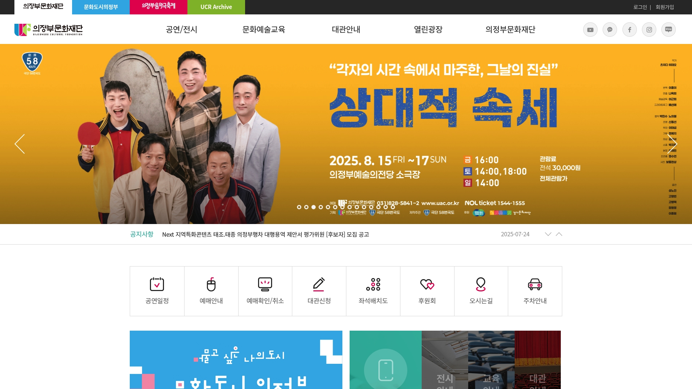Select the first banner slide dot
This screenshot has height=389, width=692.
(299, 207)
